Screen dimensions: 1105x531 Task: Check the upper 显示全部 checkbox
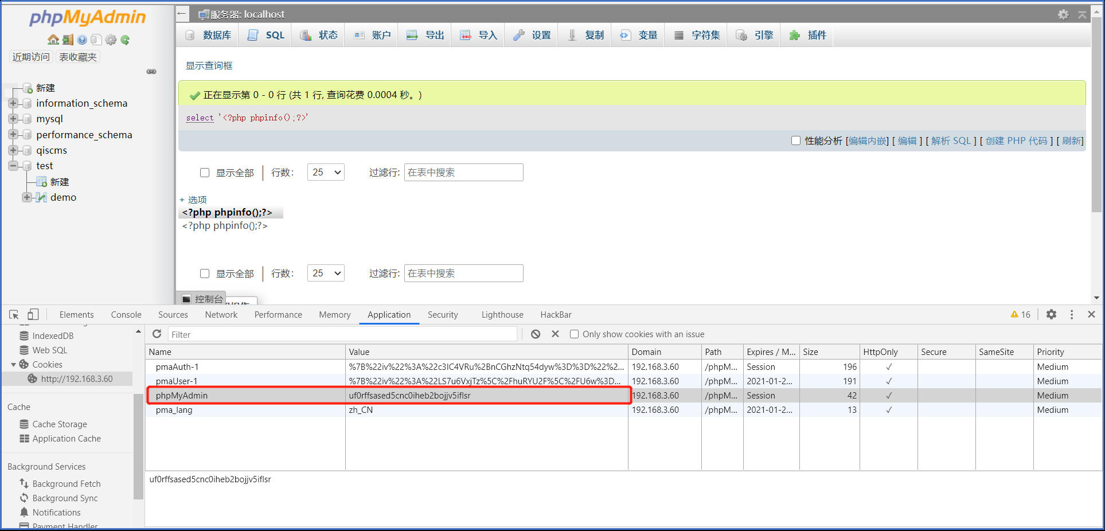click(x=205, y=173)
